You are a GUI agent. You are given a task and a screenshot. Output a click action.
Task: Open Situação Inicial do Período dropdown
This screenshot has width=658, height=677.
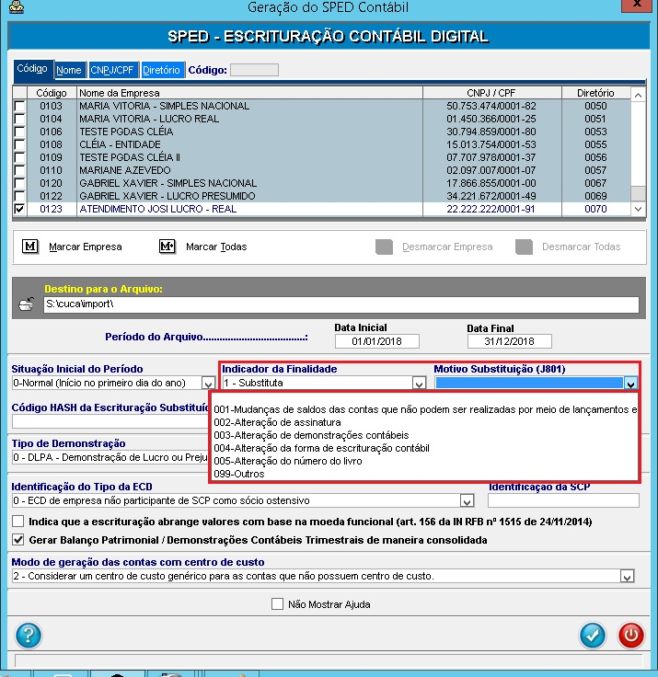coord(208,383)
